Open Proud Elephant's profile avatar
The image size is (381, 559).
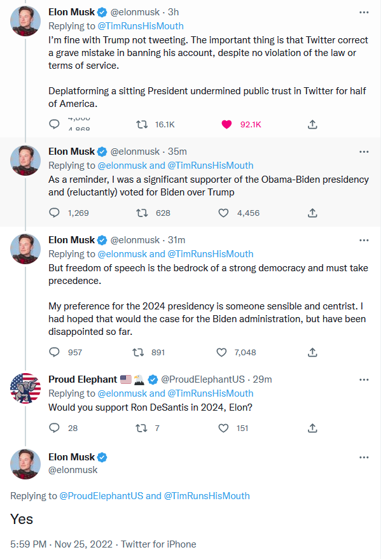tap(25, 388)
